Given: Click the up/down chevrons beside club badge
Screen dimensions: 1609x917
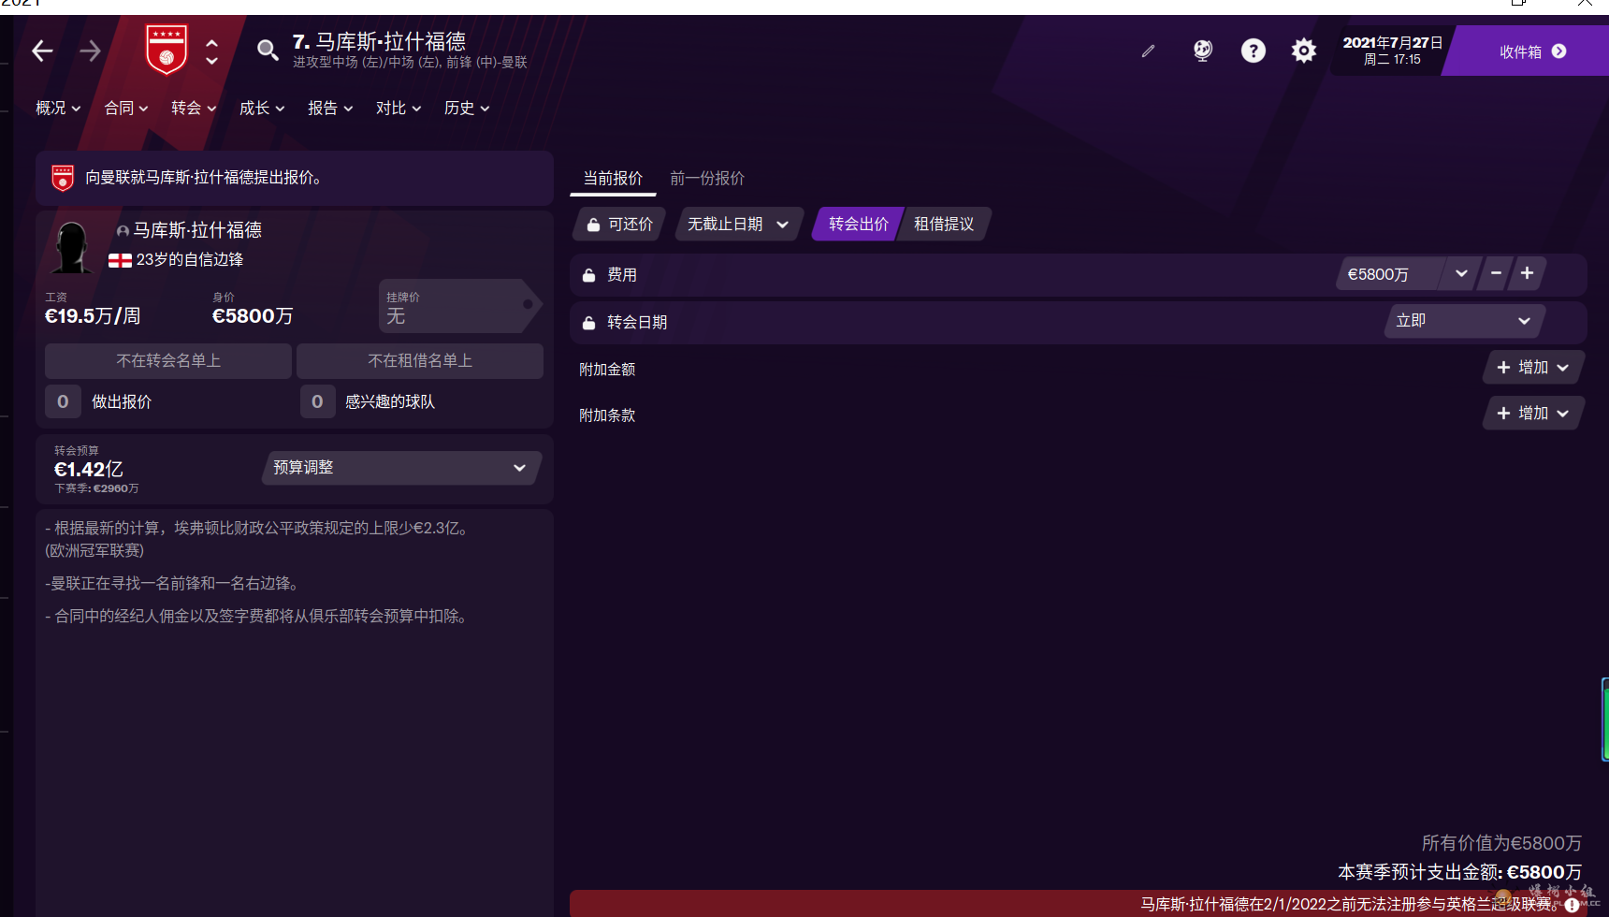Looking at the screenshot, I should point(212,51).
